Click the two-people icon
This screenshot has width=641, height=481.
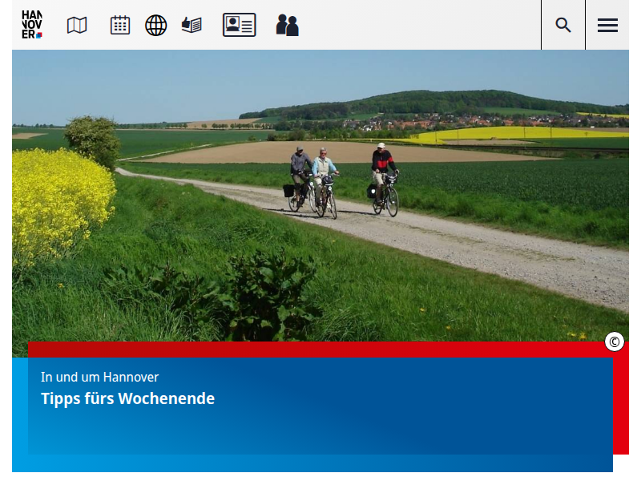pyautogui.click(x=287, y=25)
